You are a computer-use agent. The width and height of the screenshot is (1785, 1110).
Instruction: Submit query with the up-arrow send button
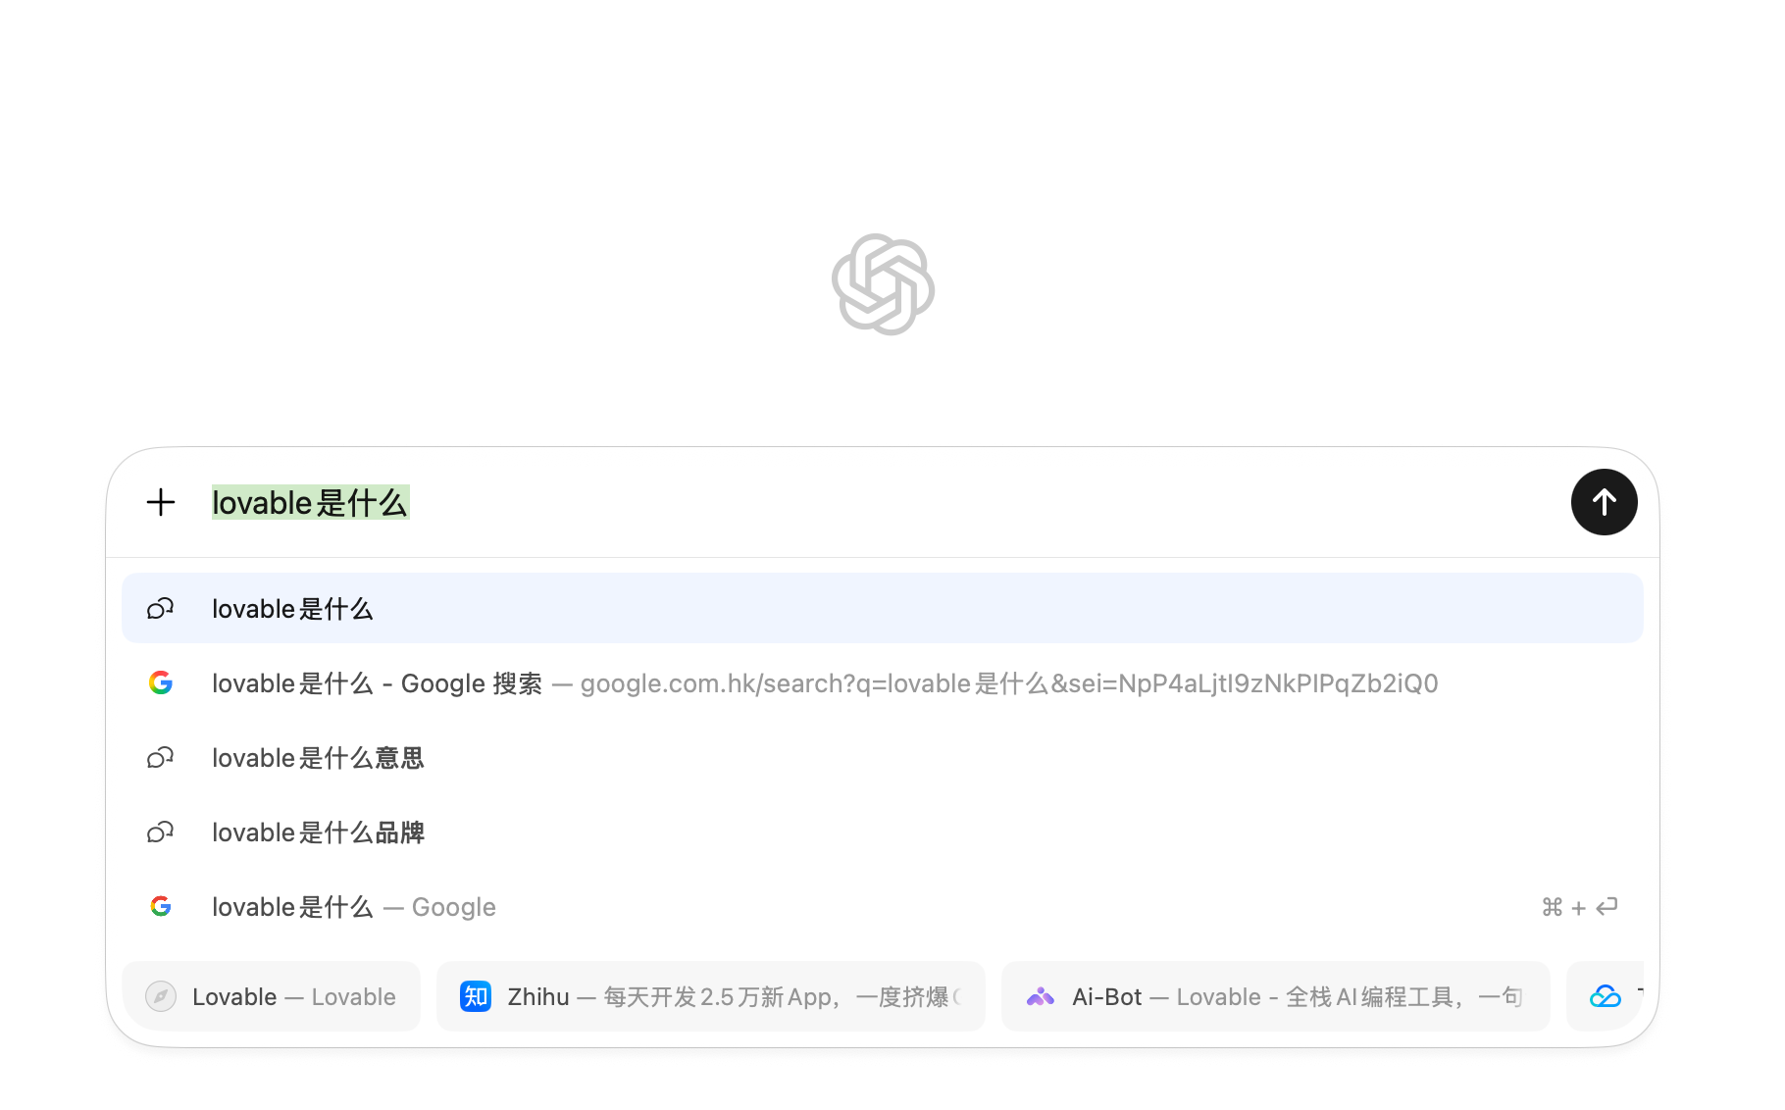click(1604, 502)
